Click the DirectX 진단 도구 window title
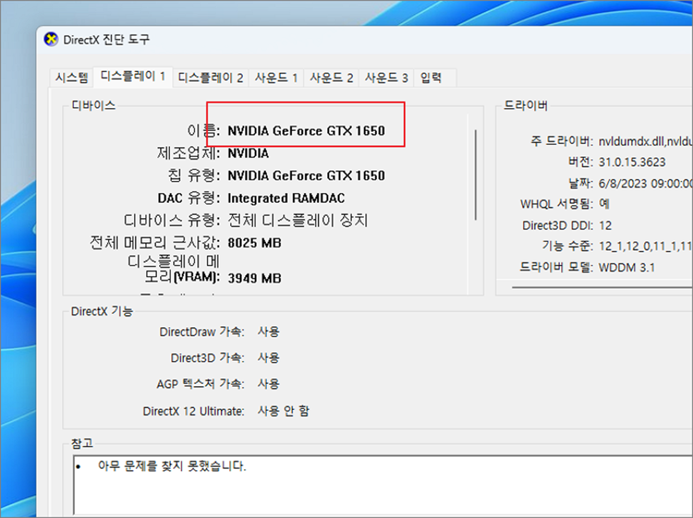 (106, 40)
